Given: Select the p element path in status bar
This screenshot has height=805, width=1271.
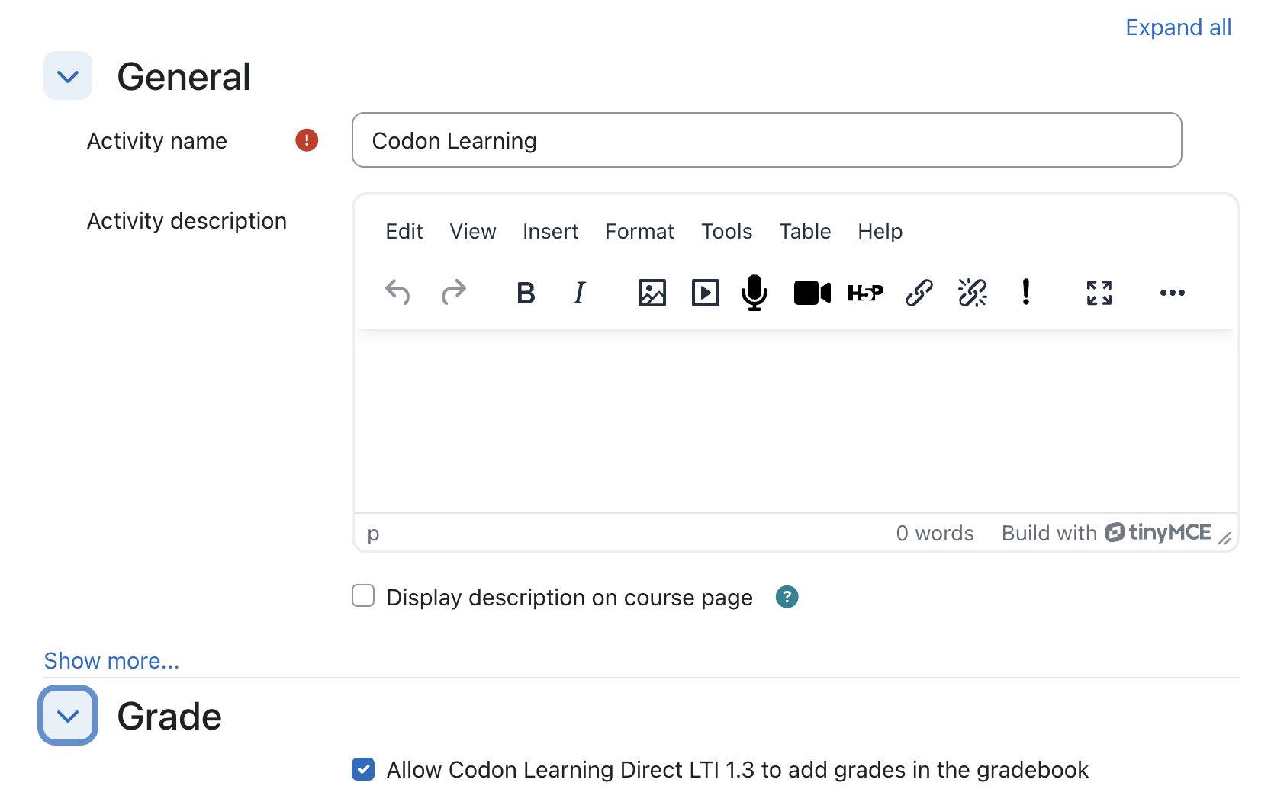Looking at the screenshot, I should [373, 534].
